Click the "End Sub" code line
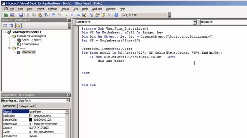 click(x=88, y=85)
